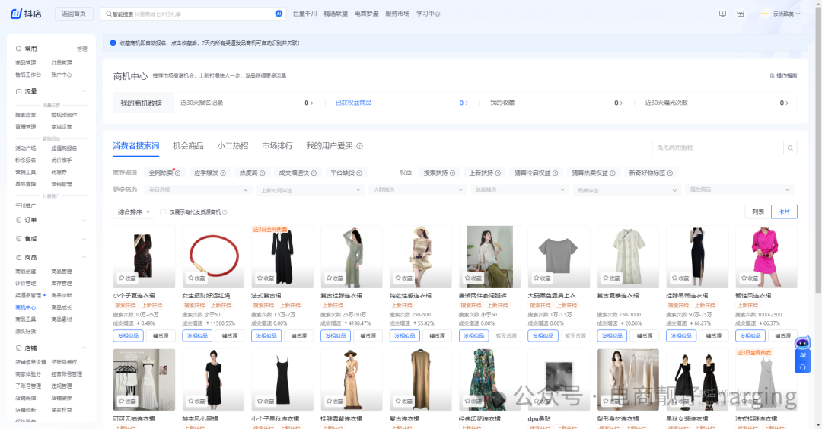Open the AI assistant robot icon
This screenshot has height=429, width=822.
tap(802, 344)
